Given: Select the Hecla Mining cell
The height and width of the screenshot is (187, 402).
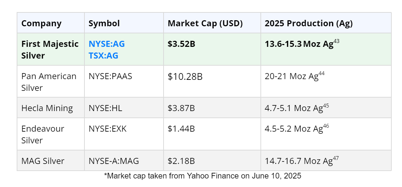Looking at the screenshot, I should click(x=47, y=108).
